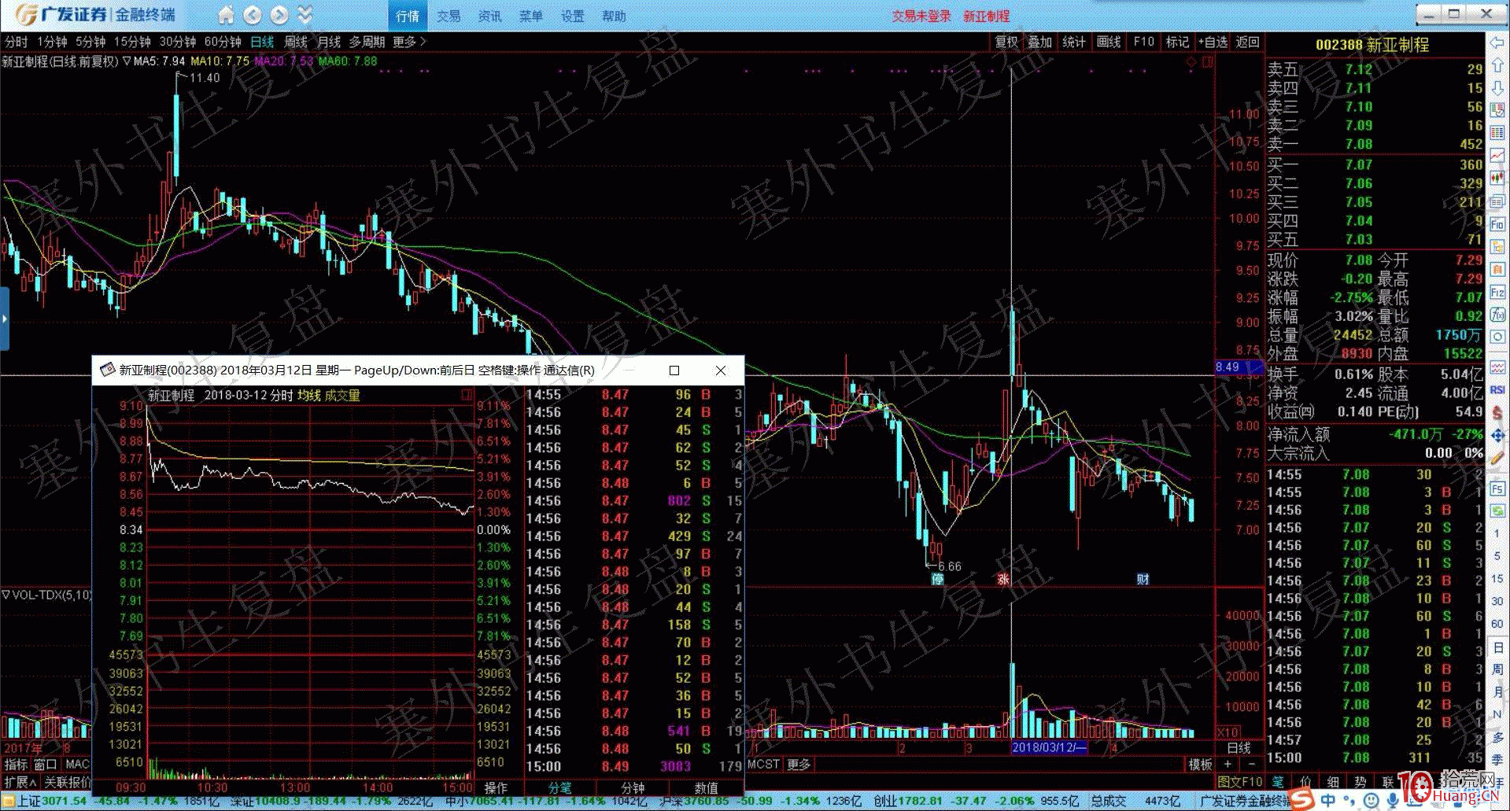
Task: Switch to the 窗口 bottom tab
Action: point(46,765)
